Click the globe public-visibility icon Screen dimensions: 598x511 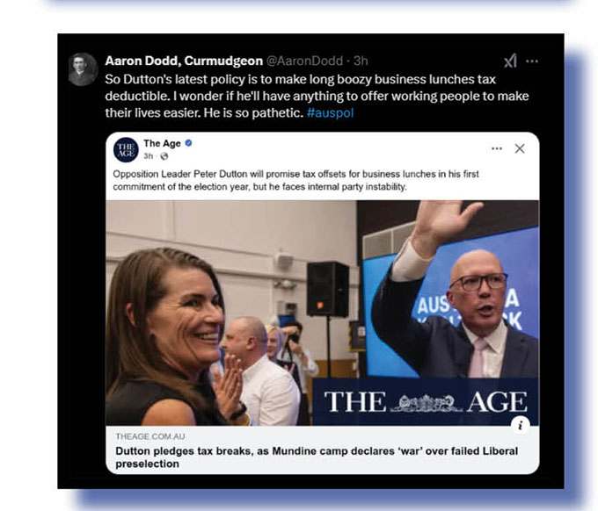coord(164,156)
